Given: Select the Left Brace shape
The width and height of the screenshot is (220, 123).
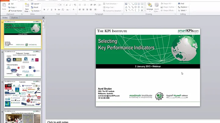Looking at the screenshot, I should point(136,10).
